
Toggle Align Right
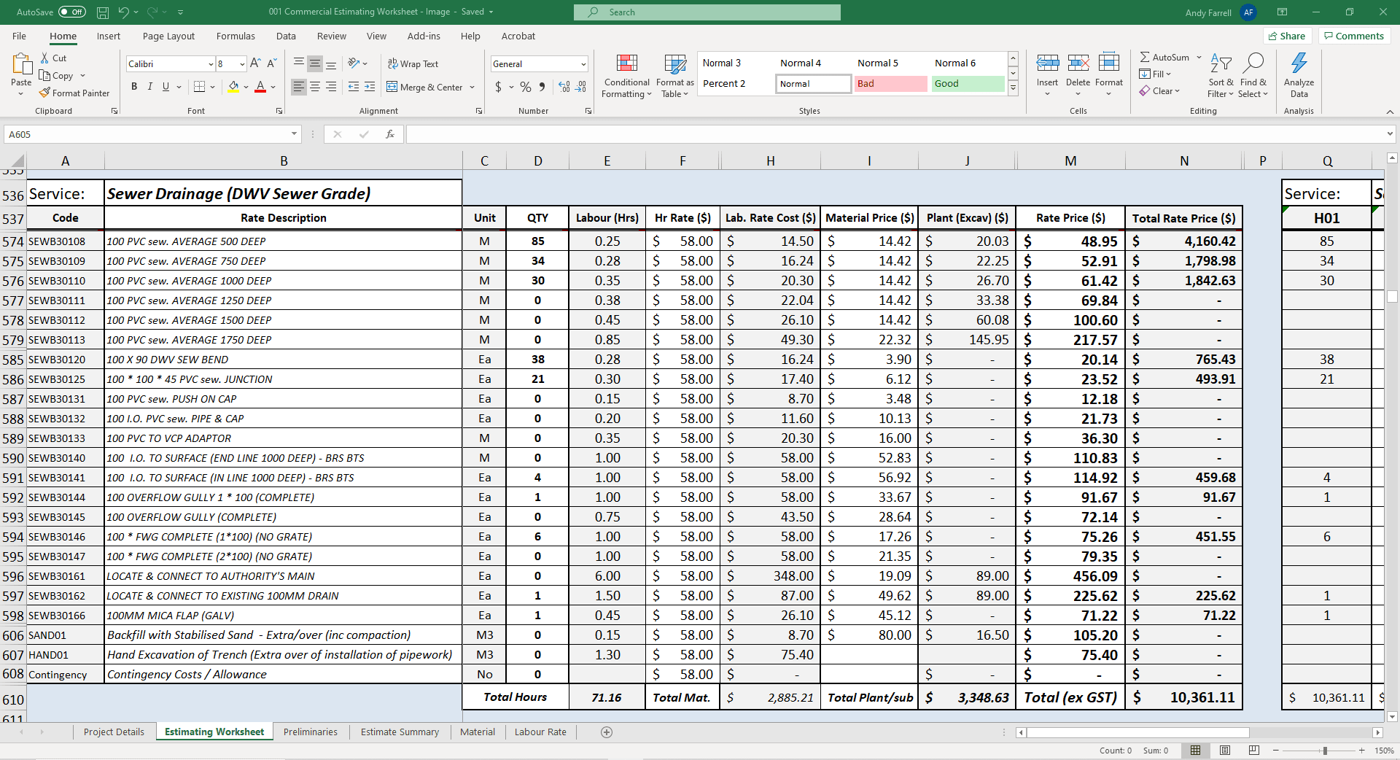coord(331,87)
